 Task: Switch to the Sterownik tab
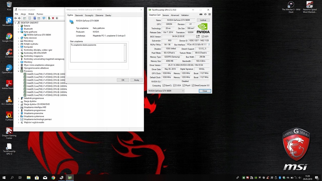coord(79,15)
